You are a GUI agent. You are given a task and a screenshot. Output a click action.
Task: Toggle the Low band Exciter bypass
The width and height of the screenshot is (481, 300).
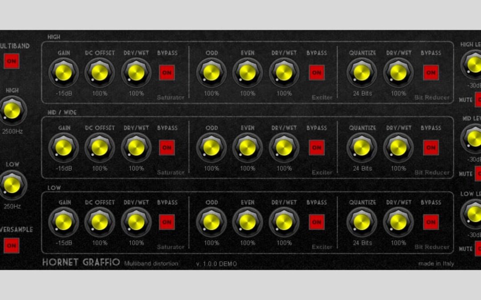click(x=317, y=222)
